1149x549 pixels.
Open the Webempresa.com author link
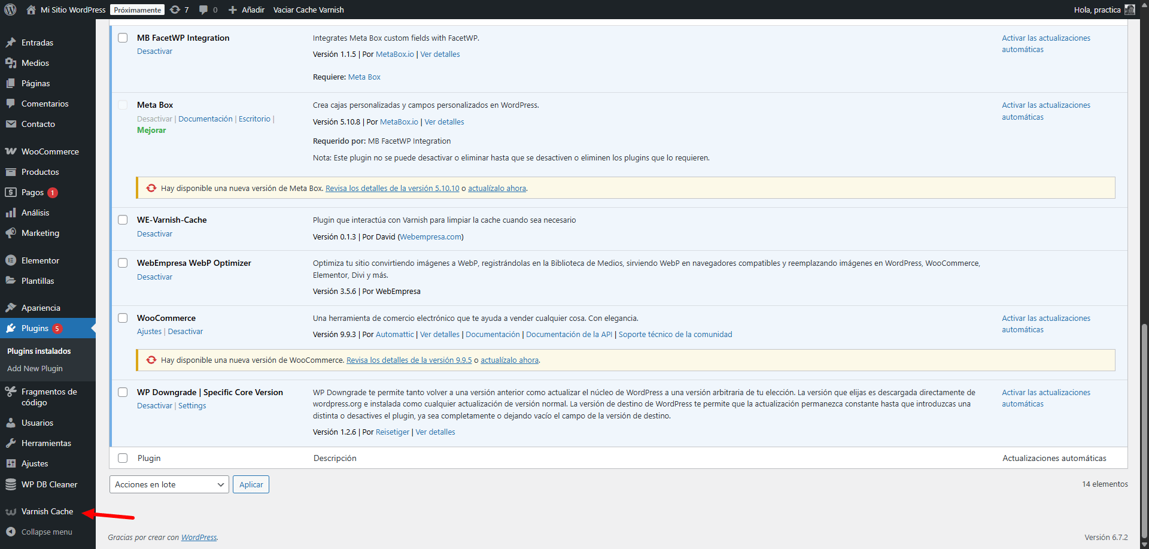[x=430, y=236]
